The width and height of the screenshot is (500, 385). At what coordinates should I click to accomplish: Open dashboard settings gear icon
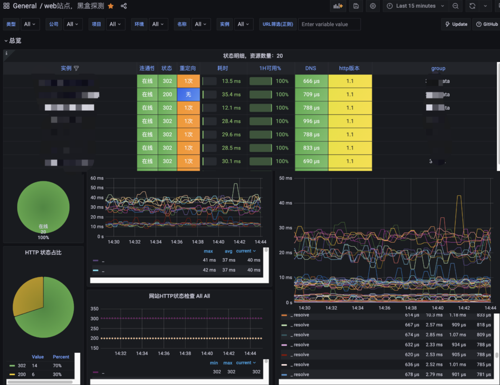tap(373, 6)
